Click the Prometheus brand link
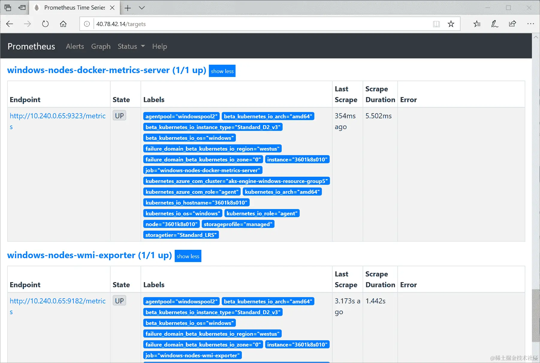This screenshot has height=363, width=540. click(31, 46)
